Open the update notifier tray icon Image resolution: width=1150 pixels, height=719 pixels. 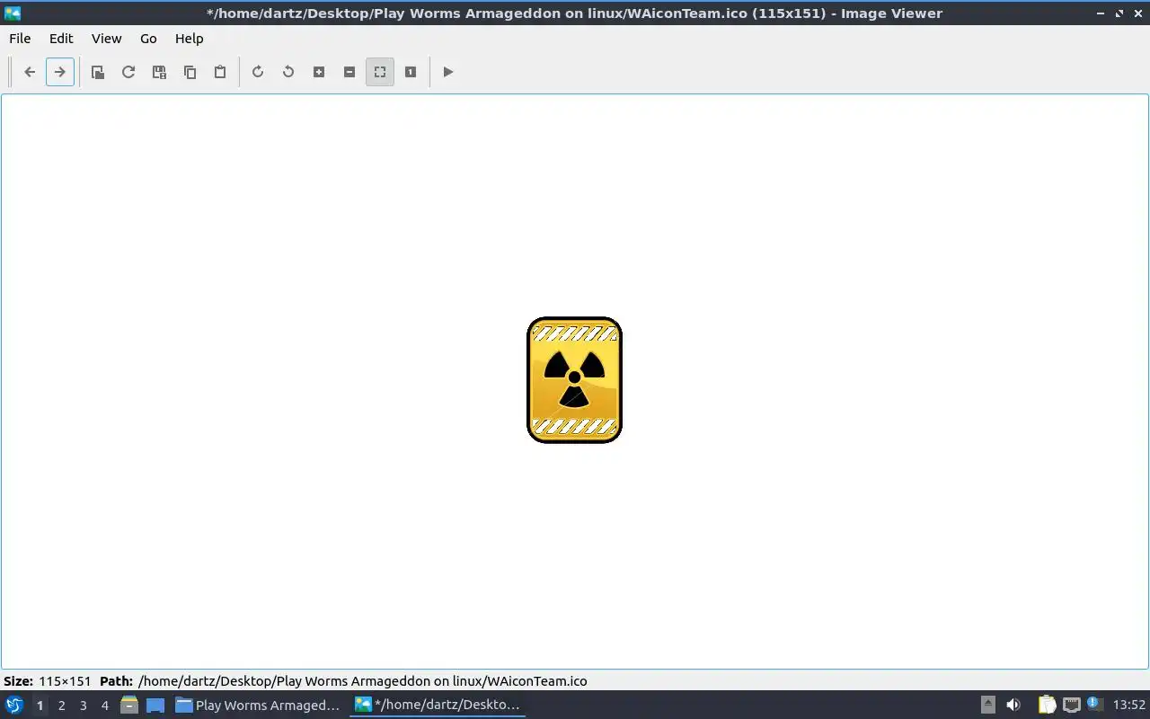[1095, 705]
